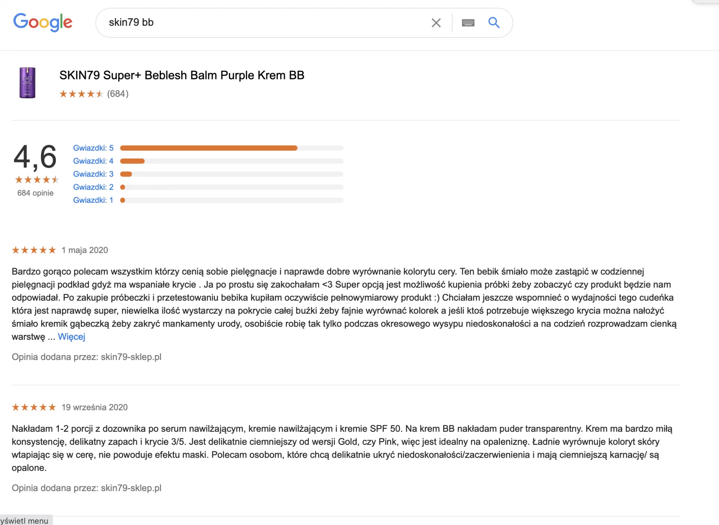The height and width of the screenshot is (525, 719).
Task: Filter reviews by Gwiazdki: 5
Action: (93, 148)
